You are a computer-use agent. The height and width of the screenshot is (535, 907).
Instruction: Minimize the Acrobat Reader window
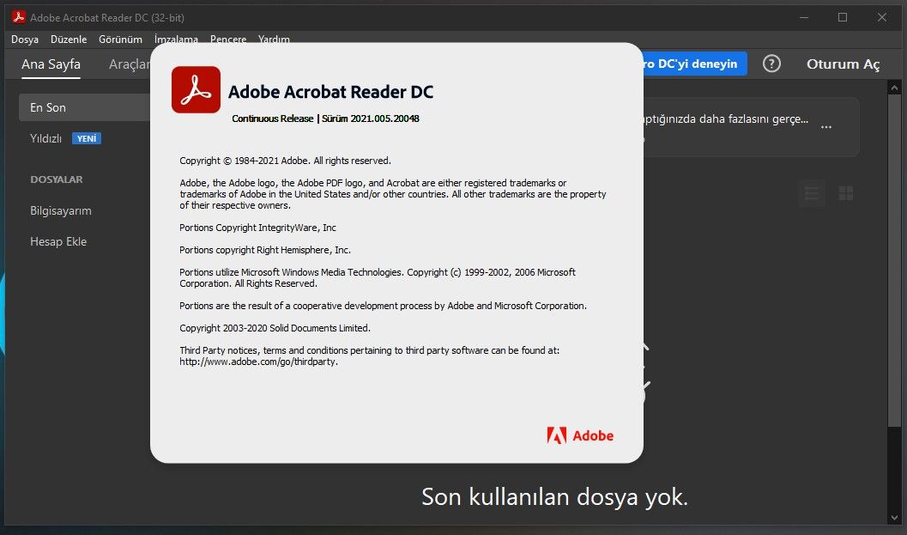point(803,17)
